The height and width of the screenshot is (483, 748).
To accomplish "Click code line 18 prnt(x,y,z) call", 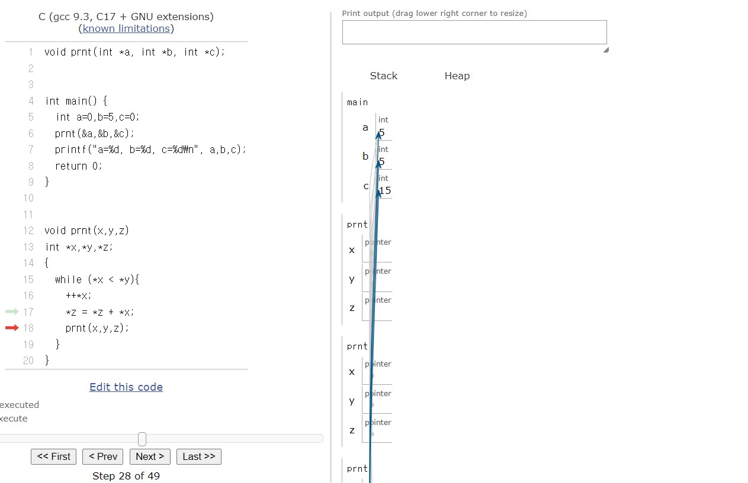I will pos(97,328).
